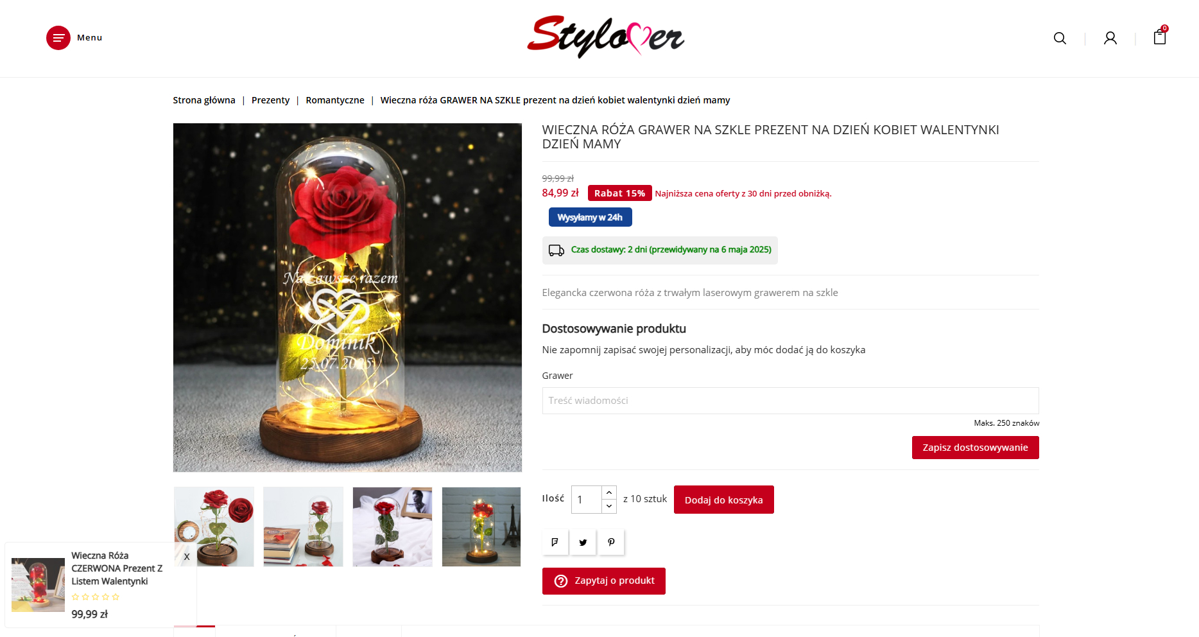Focus the Grawer text input field
The image size is (1199, 637).
pos(790,401)
